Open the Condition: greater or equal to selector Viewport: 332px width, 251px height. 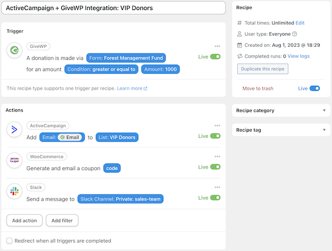pos(101,69)
